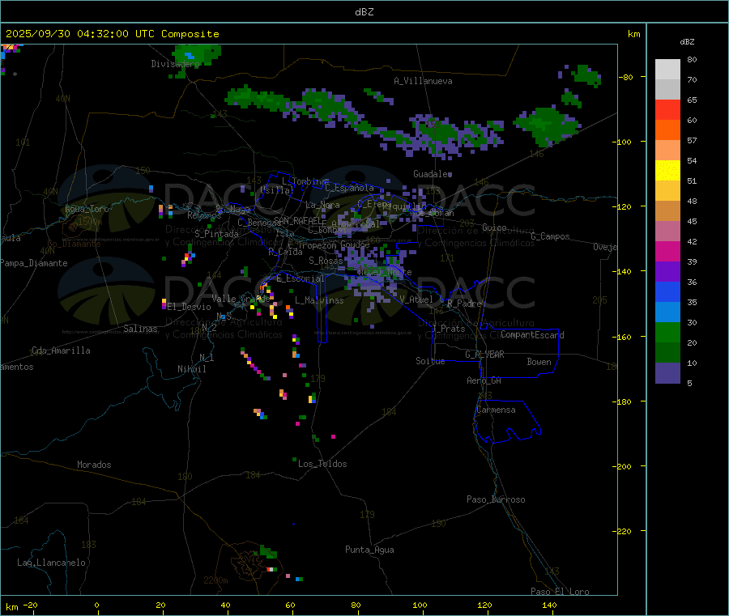Click the magenta 42-39 dBZ legend swatch
Screen dimensions: 729x616
point(667,251)
